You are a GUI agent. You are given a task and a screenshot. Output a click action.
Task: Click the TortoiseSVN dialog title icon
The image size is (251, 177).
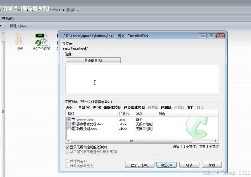63,36
